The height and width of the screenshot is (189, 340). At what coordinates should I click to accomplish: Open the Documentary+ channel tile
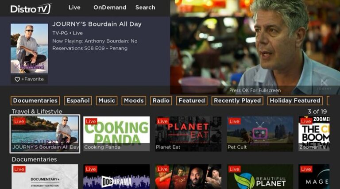tap(45, 177)
